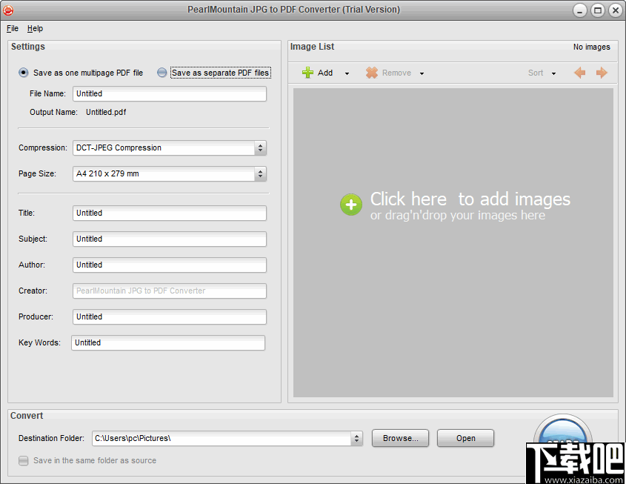This screenshot has height=484, width=626.
Task: Click the Open button
Action: click(465, 438)
